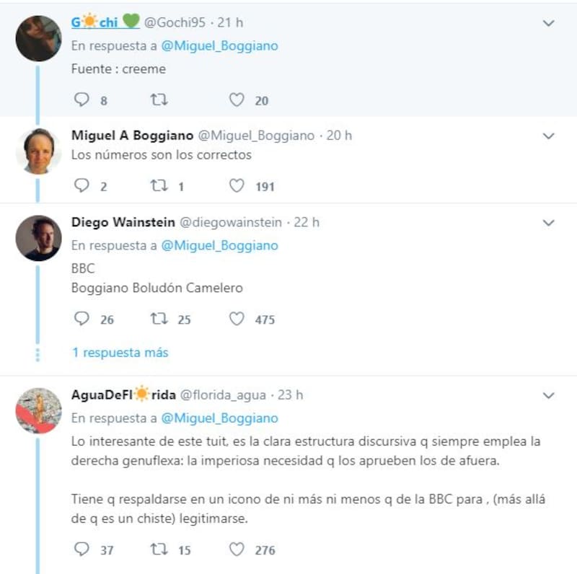
Task: Open Miguel A Boggiano's profile picture
Action: point(38,151)
